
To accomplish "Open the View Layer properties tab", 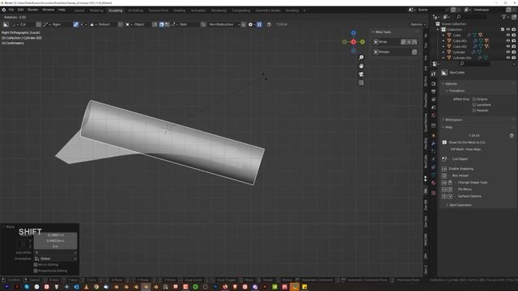I will [x=434, y=99].
